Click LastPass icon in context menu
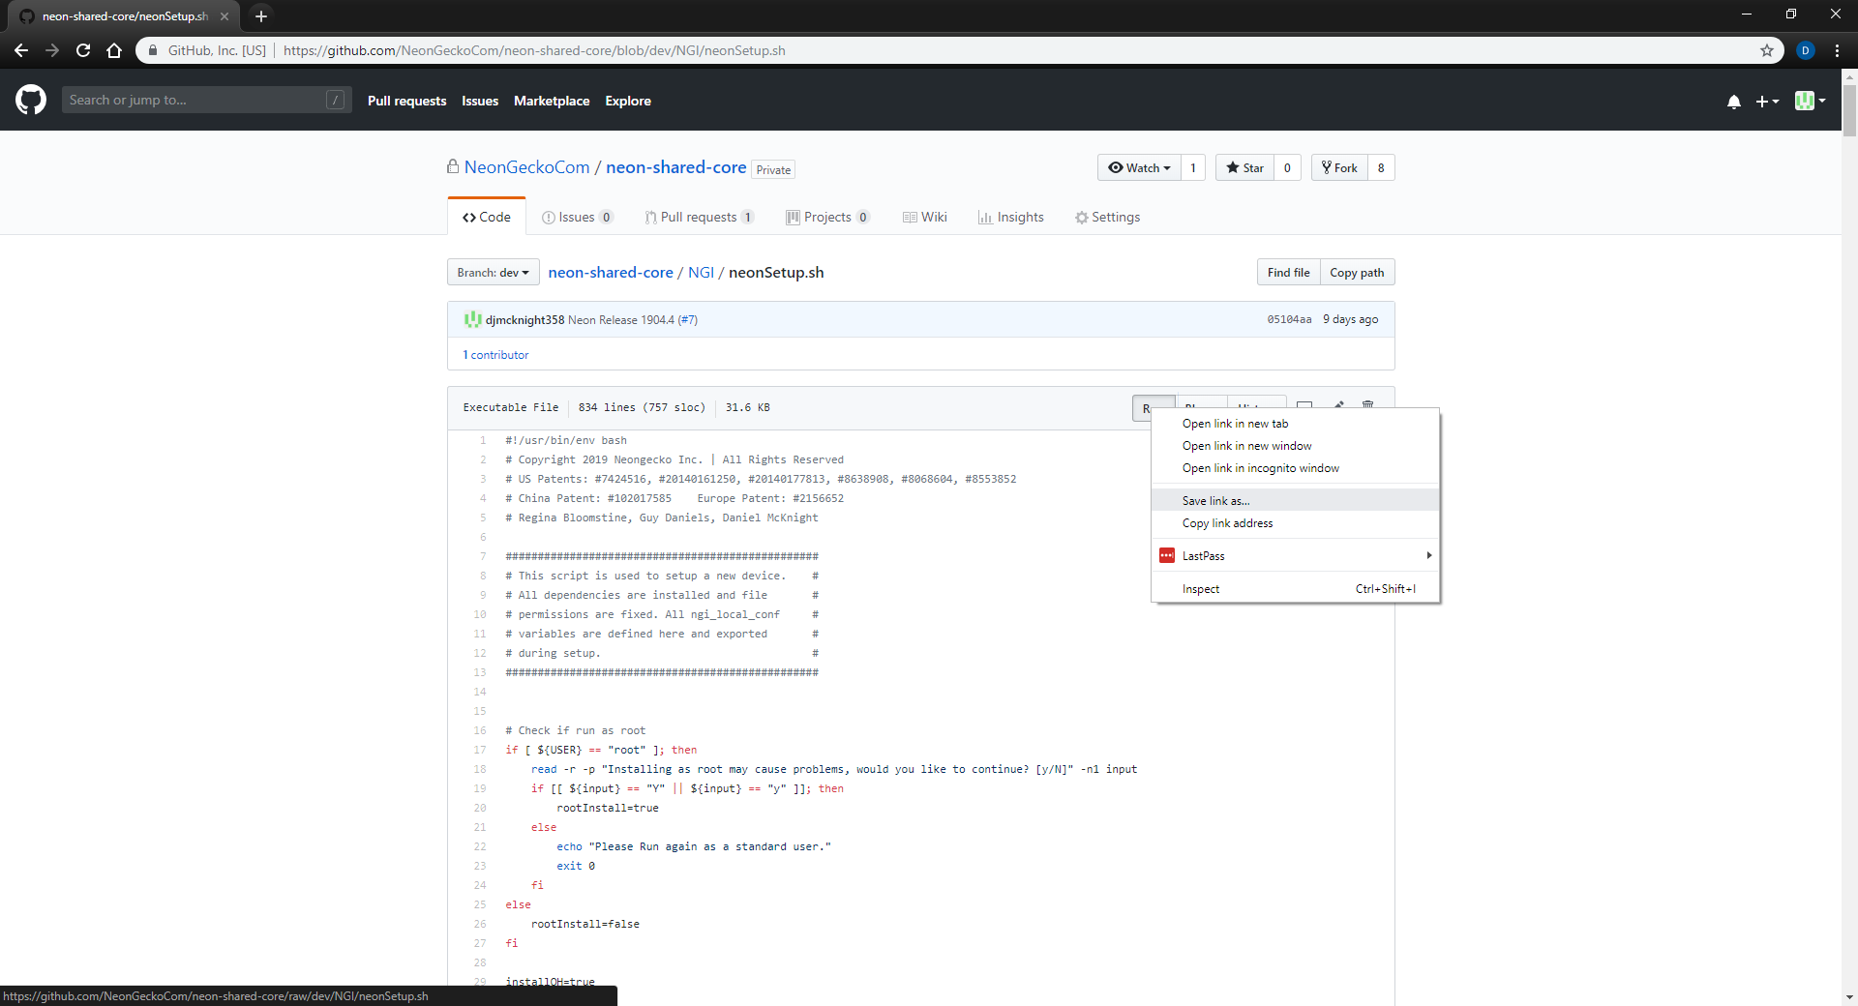Image resolution: width=1858 pixels, height=1006 pixels. [x=1167, y=556]
